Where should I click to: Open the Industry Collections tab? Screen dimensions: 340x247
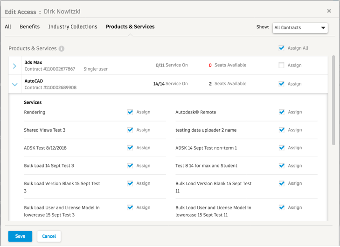coord(73,27)
